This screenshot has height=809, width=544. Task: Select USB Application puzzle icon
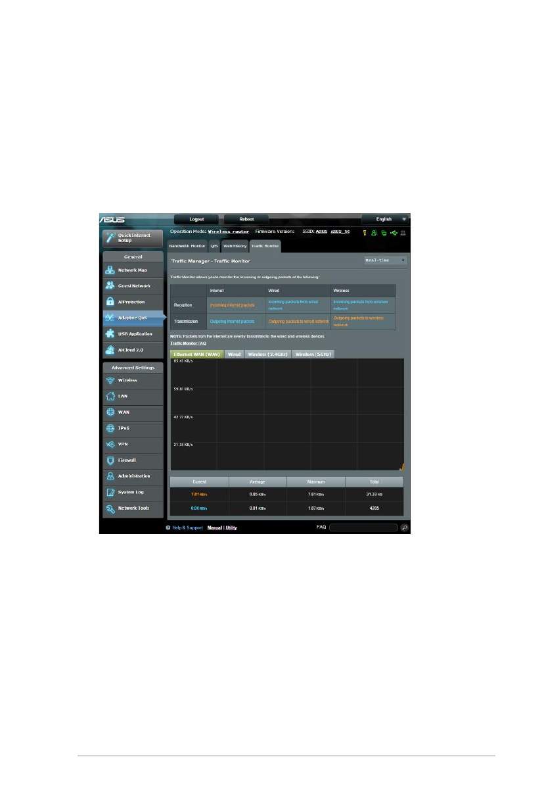[x=110, y=333]
